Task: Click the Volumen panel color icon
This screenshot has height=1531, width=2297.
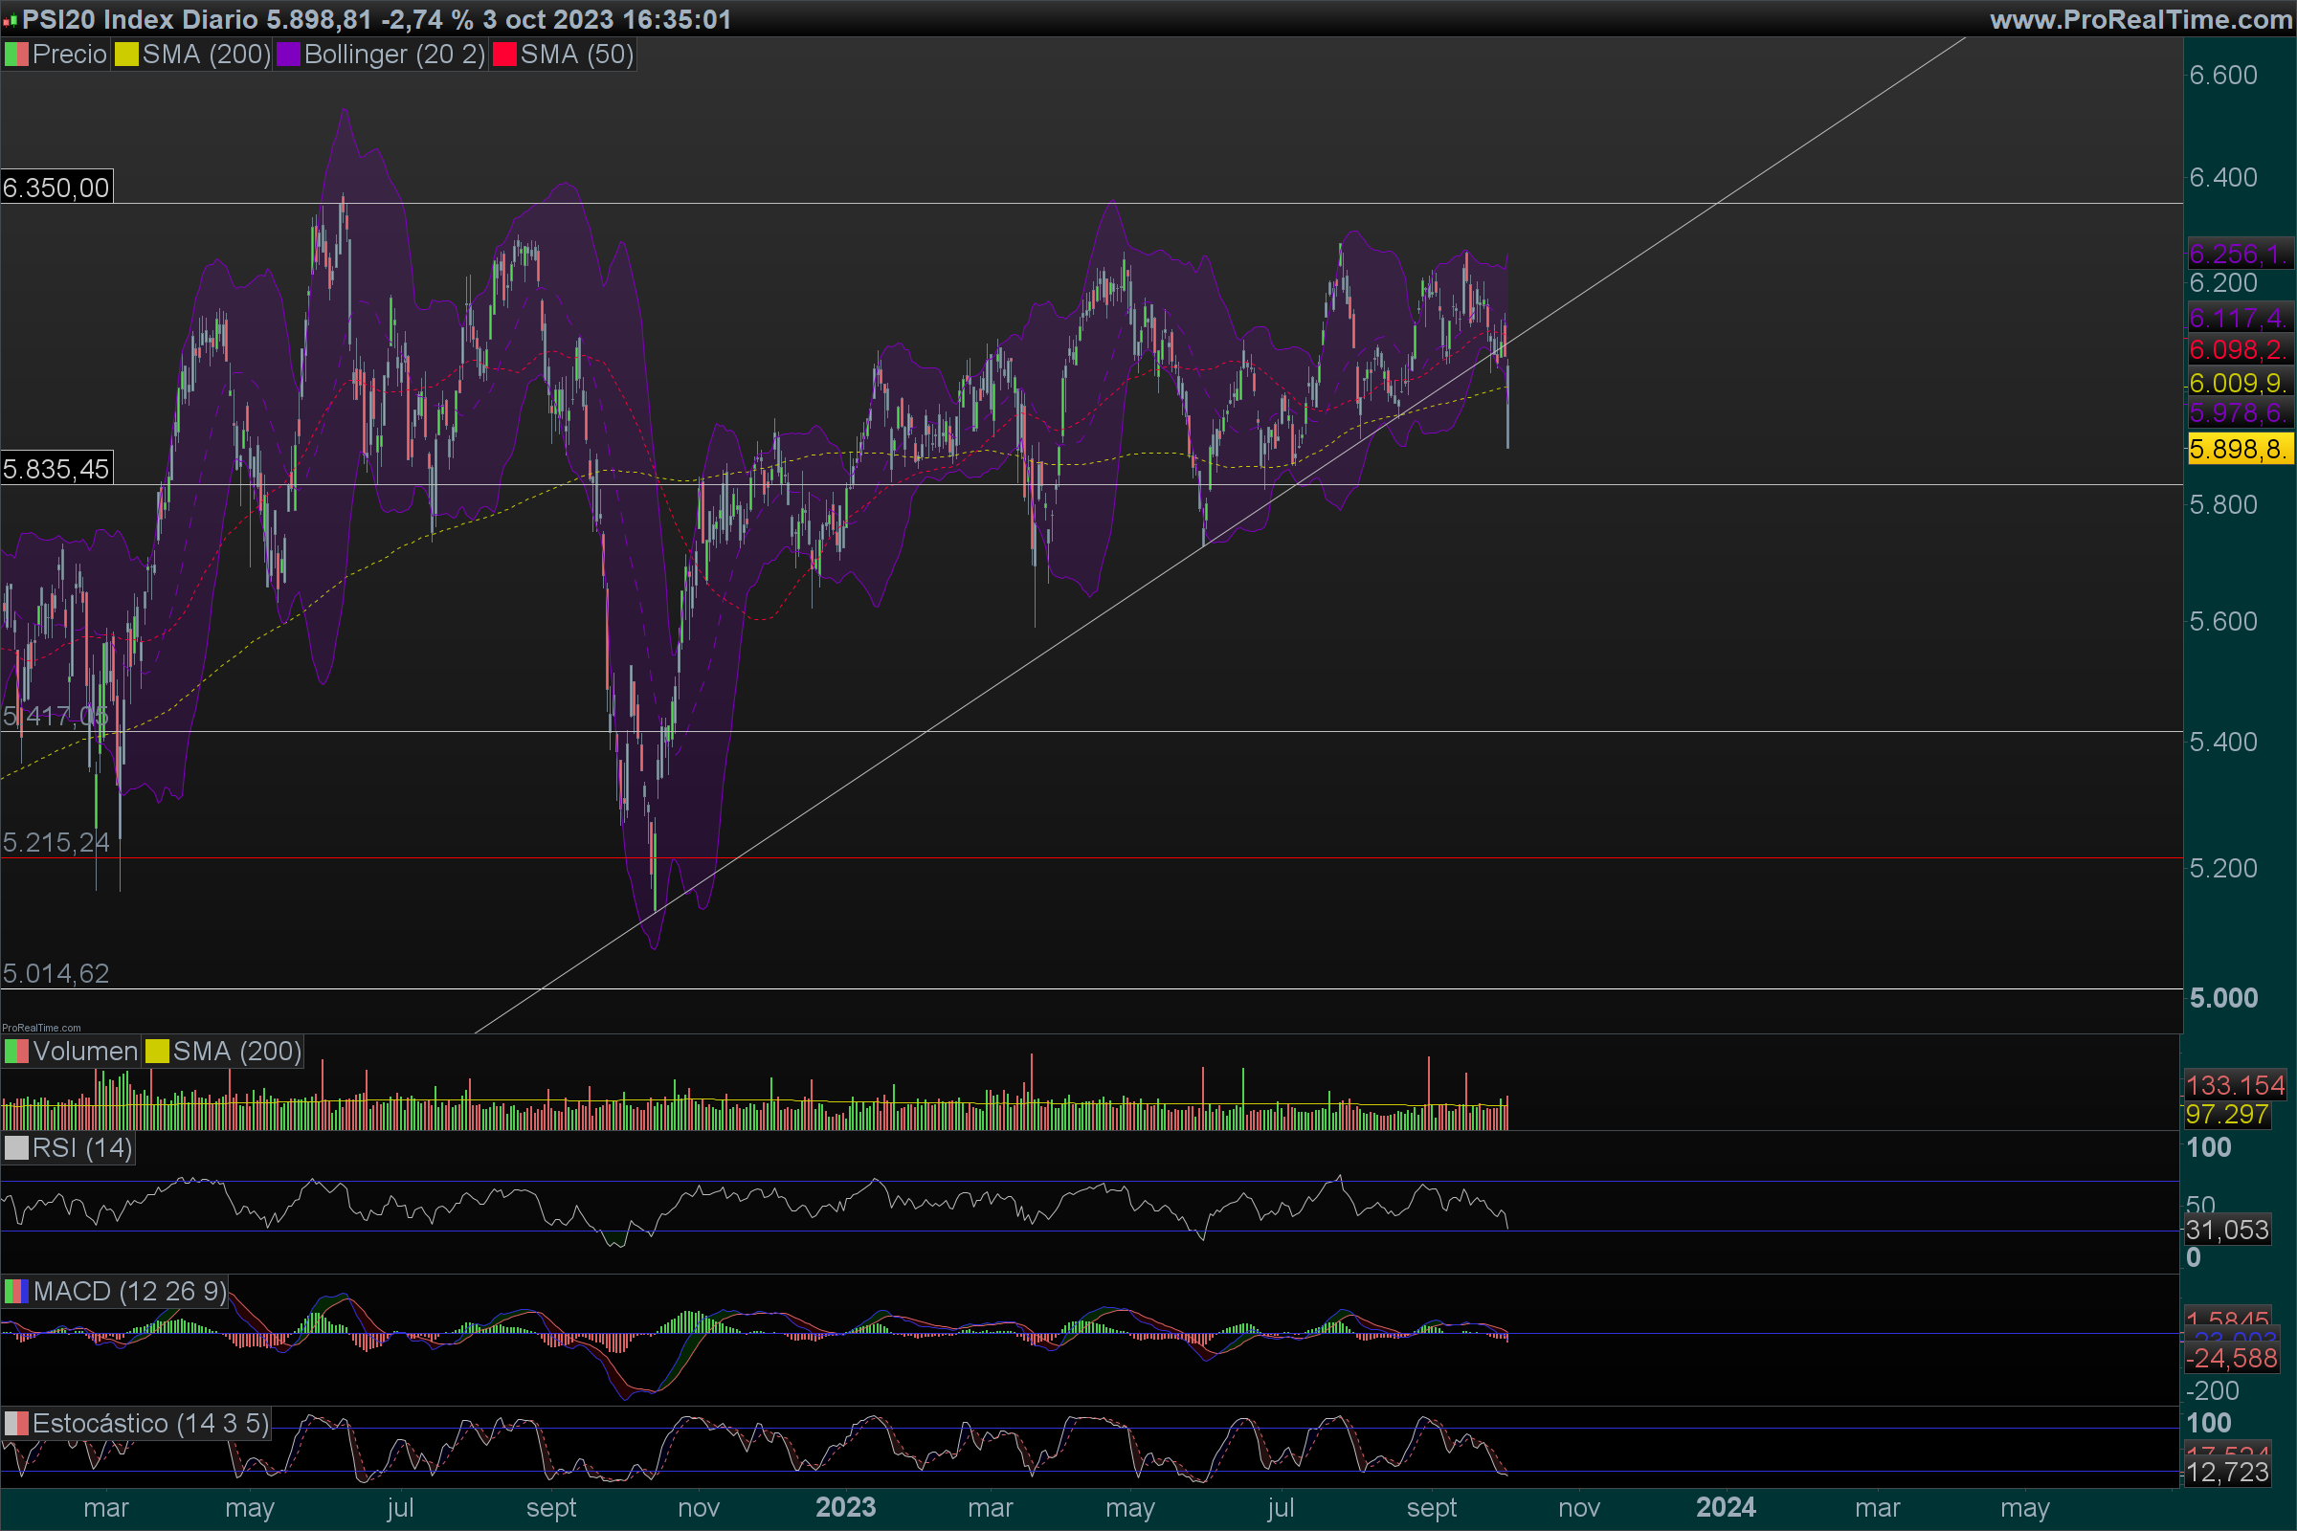Action: pyautogui.click(x=16, y=1052)
